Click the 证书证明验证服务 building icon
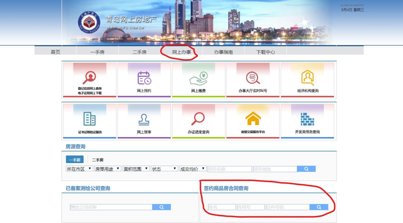 90,119
